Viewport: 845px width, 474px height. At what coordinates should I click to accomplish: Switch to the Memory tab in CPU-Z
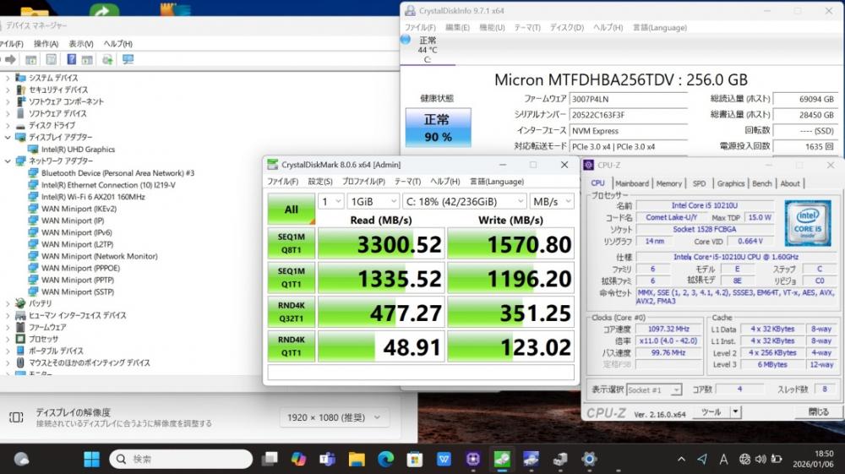pos(668,183)
